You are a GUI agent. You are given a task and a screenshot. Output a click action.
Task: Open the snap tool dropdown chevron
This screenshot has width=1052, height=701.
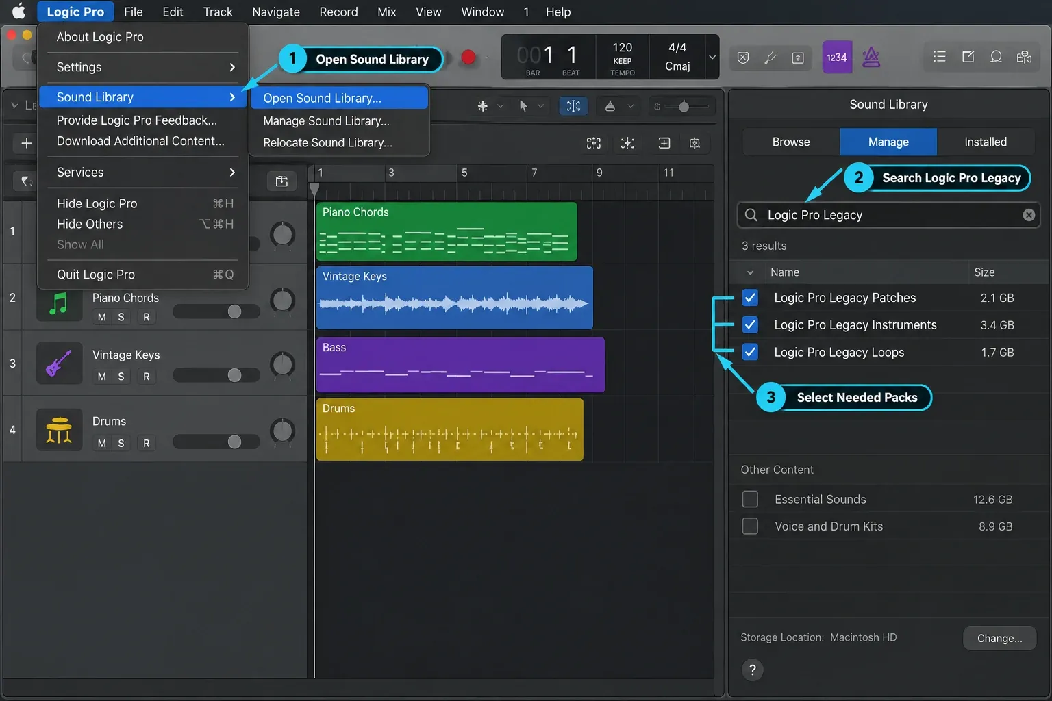click(500, 106)
